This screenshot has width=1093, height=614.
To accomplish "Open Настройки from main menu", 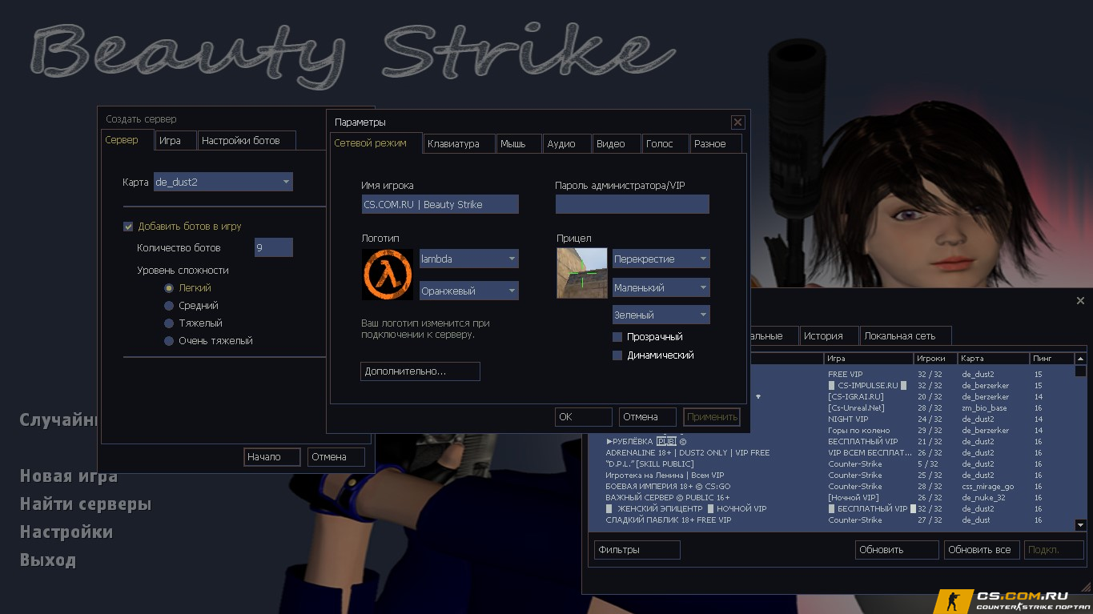I will coord(66,532).
